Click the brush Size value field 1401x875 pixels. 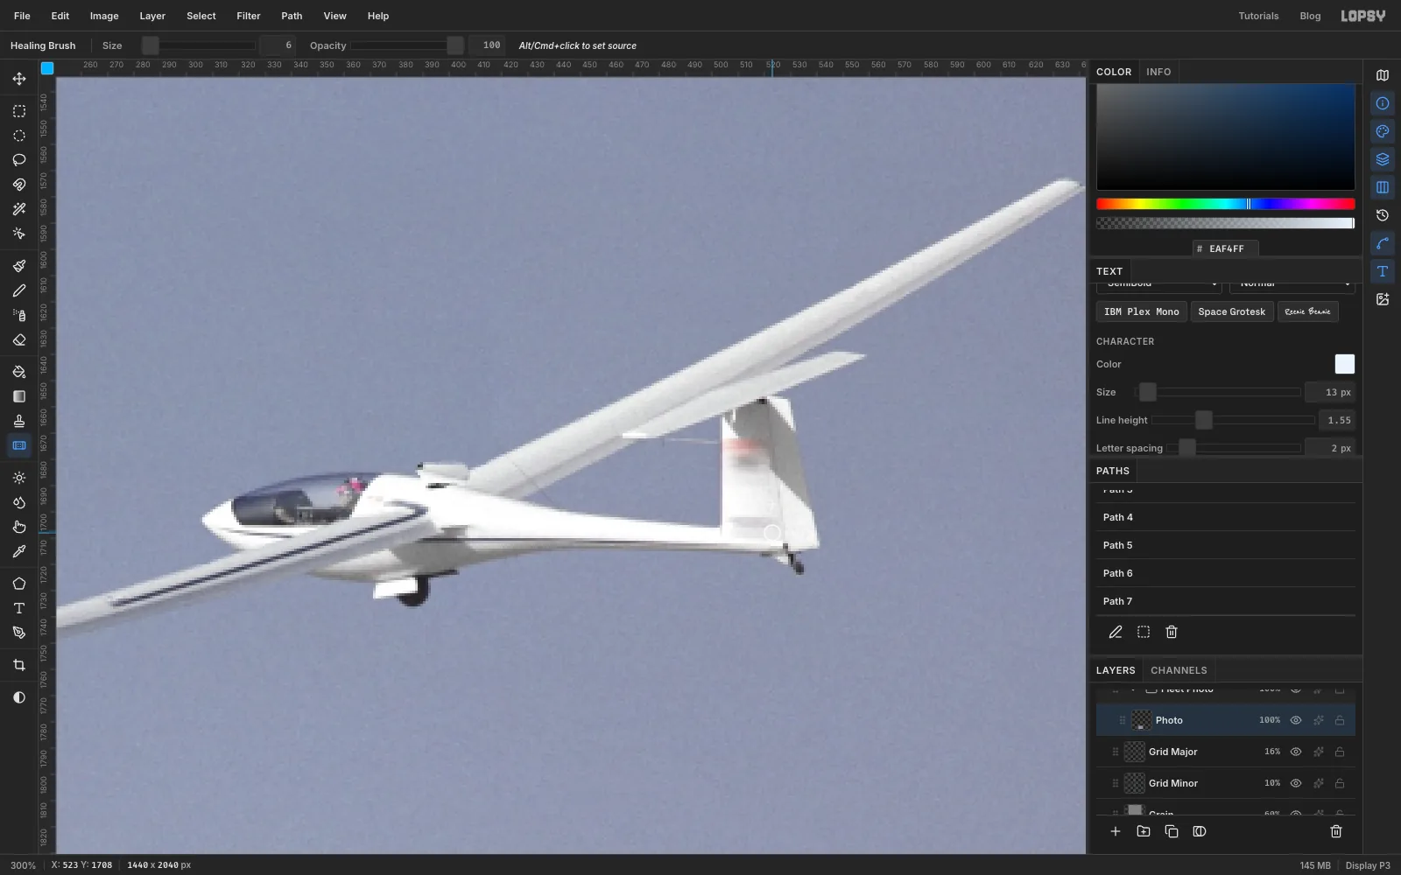[278, 45]
